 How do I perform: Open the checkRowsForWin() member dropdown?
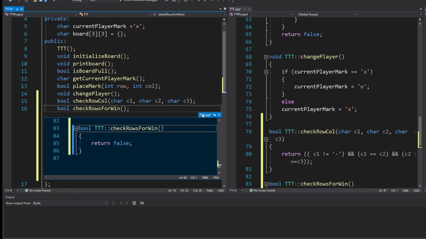(x=189, y=14)
